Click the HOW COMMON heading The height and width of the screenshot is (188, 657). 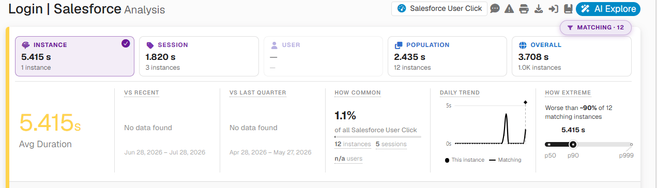click(x=358, y=93)
